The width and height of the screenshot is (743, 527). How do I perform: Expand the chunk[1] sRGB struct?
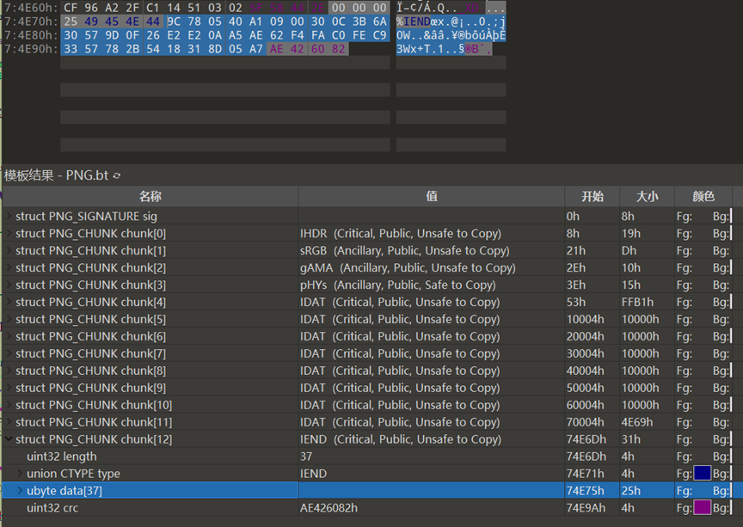(9, 250)
